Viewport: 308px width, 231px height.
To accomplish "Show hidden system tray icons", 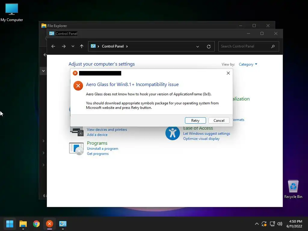I will click(257, 224).
